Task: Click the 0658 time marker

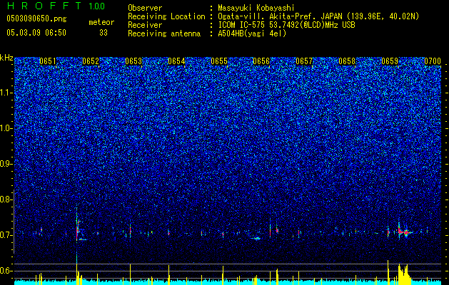Action: (347, 61)
